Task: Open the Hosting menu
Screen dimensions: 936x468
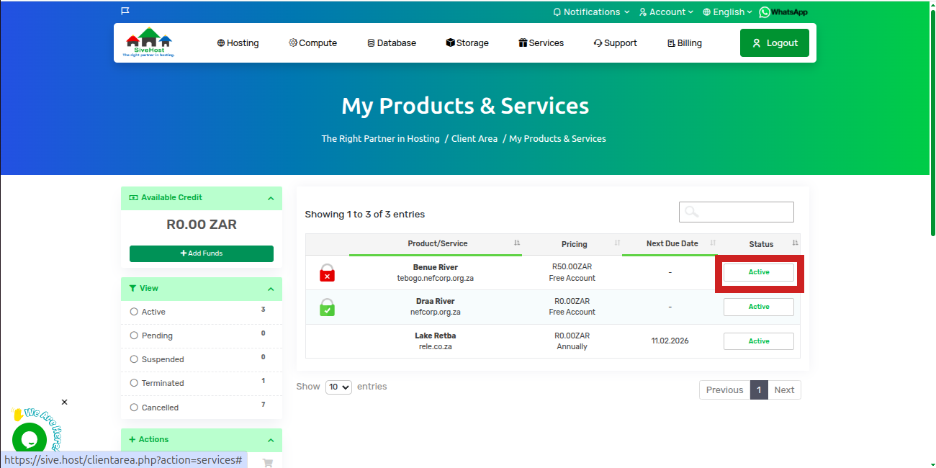Action: tap(238, 43)
